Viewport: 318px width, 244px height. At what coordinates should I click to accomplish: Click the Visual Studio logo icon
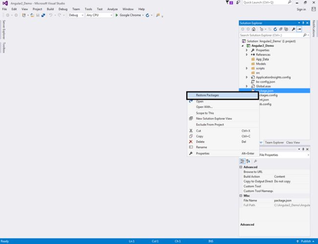pyautogui.click(x=5, y=3)
